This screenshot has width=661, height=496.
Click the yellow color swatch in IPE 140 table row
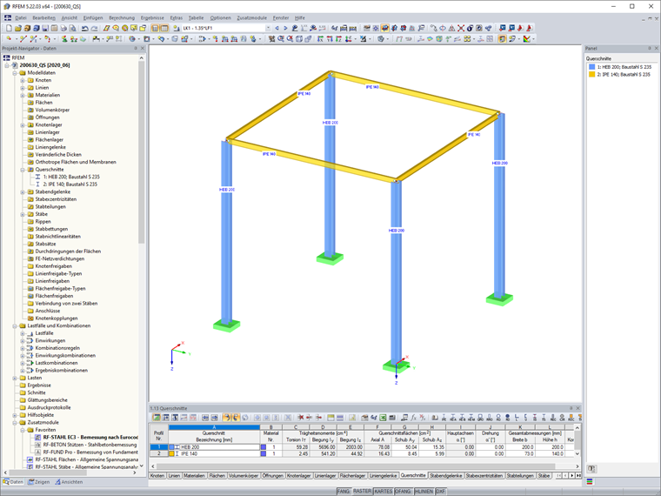pyautogui.click(x=171, y=454)
